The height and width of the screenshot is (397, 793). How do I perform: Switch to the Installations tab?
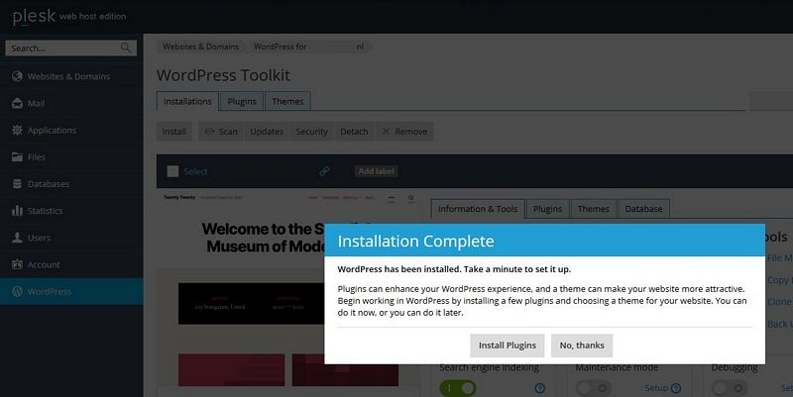(x=187, y=101)
